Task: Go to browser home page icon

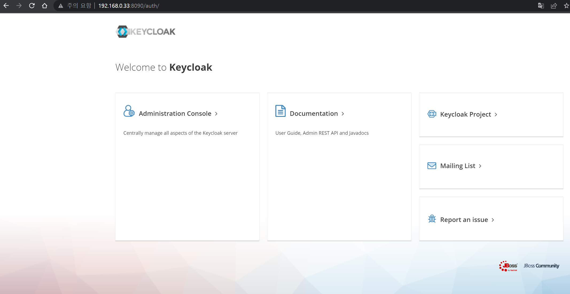Action: pyautogui.click(x=45, y=6)
